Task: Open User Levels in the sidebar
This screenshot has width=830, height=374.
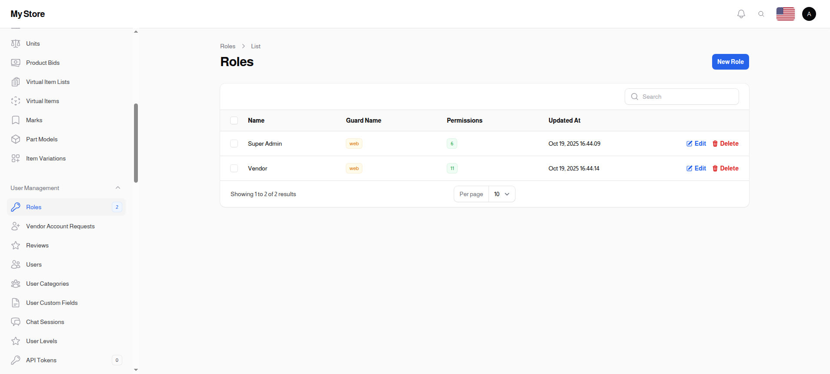Action: click(x=66, y=341)
